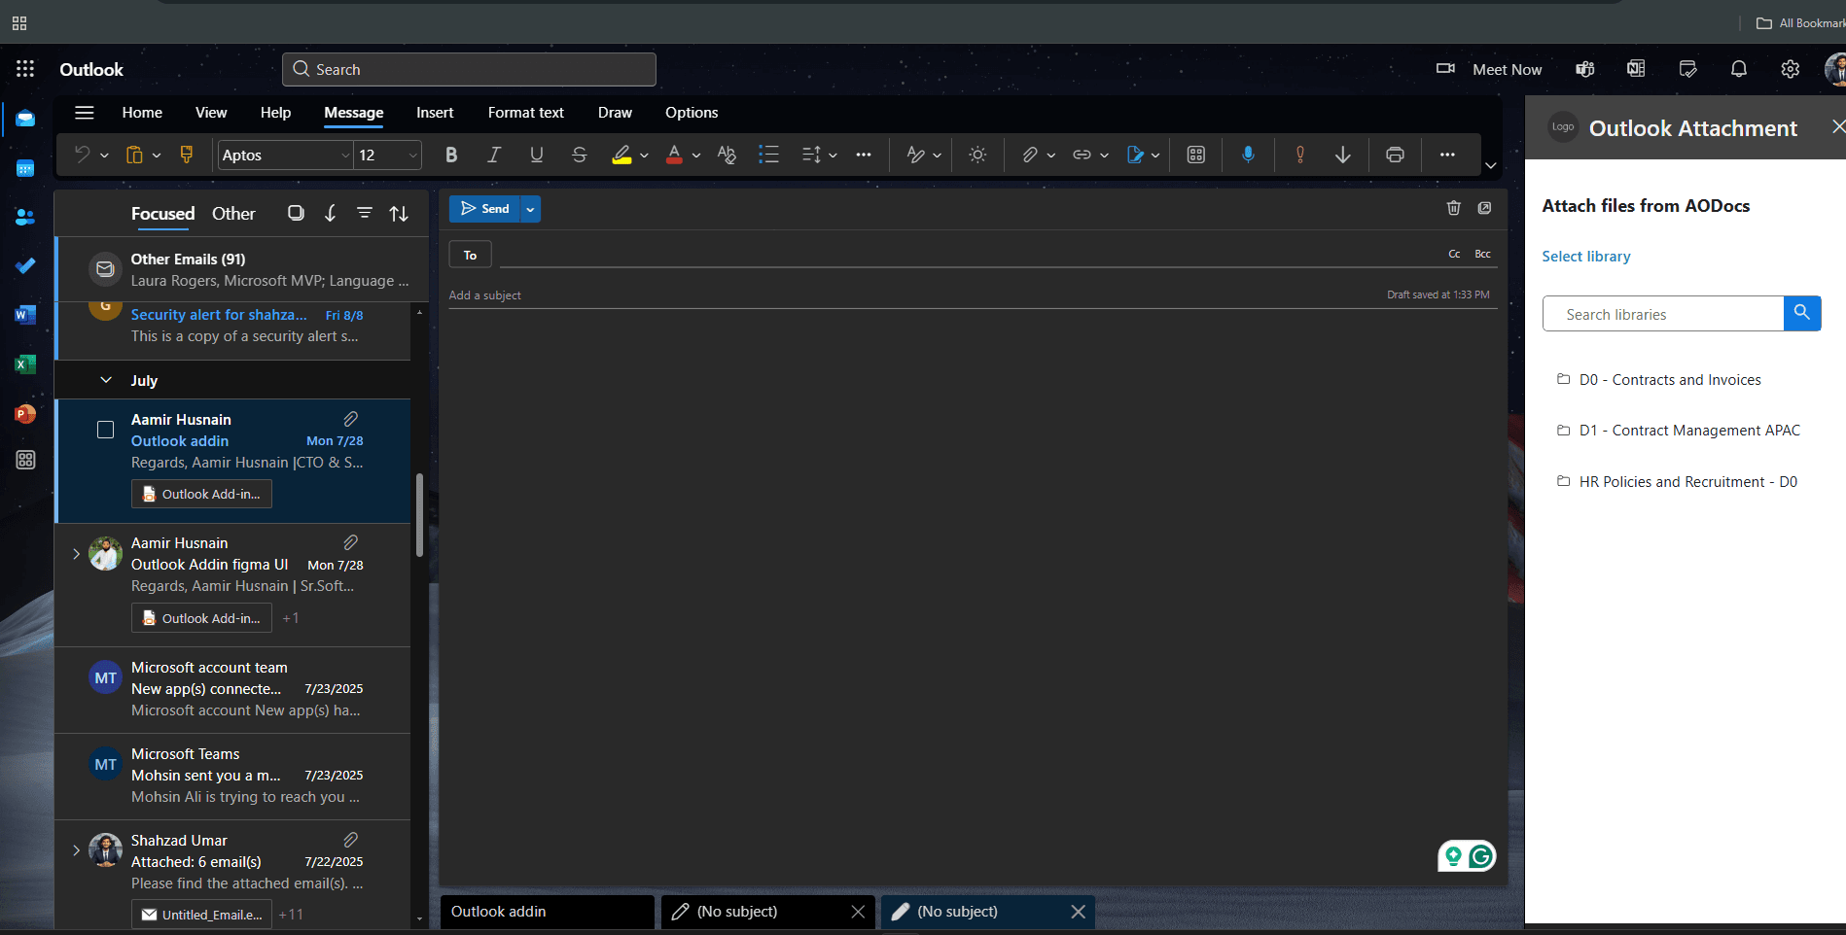Image resolution: width=1846 pixels, height=935 pixels.
Task: Toggle bold formatting
Action: pos(451,155)
